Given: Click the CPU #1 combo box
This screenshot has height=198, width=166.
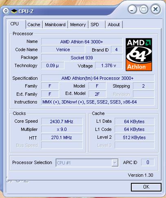Looking at the screenshot, I should tap(87, 163).
